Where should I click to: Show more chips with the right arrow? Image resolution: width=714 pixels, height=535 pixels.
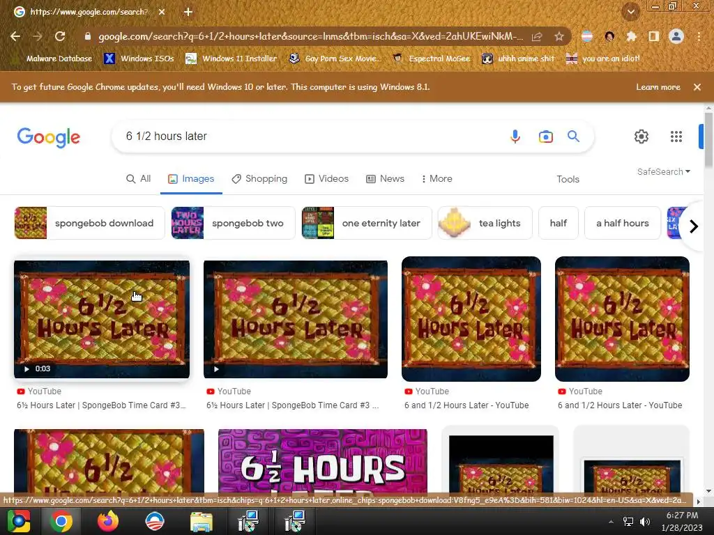click(x=694, y=226)
